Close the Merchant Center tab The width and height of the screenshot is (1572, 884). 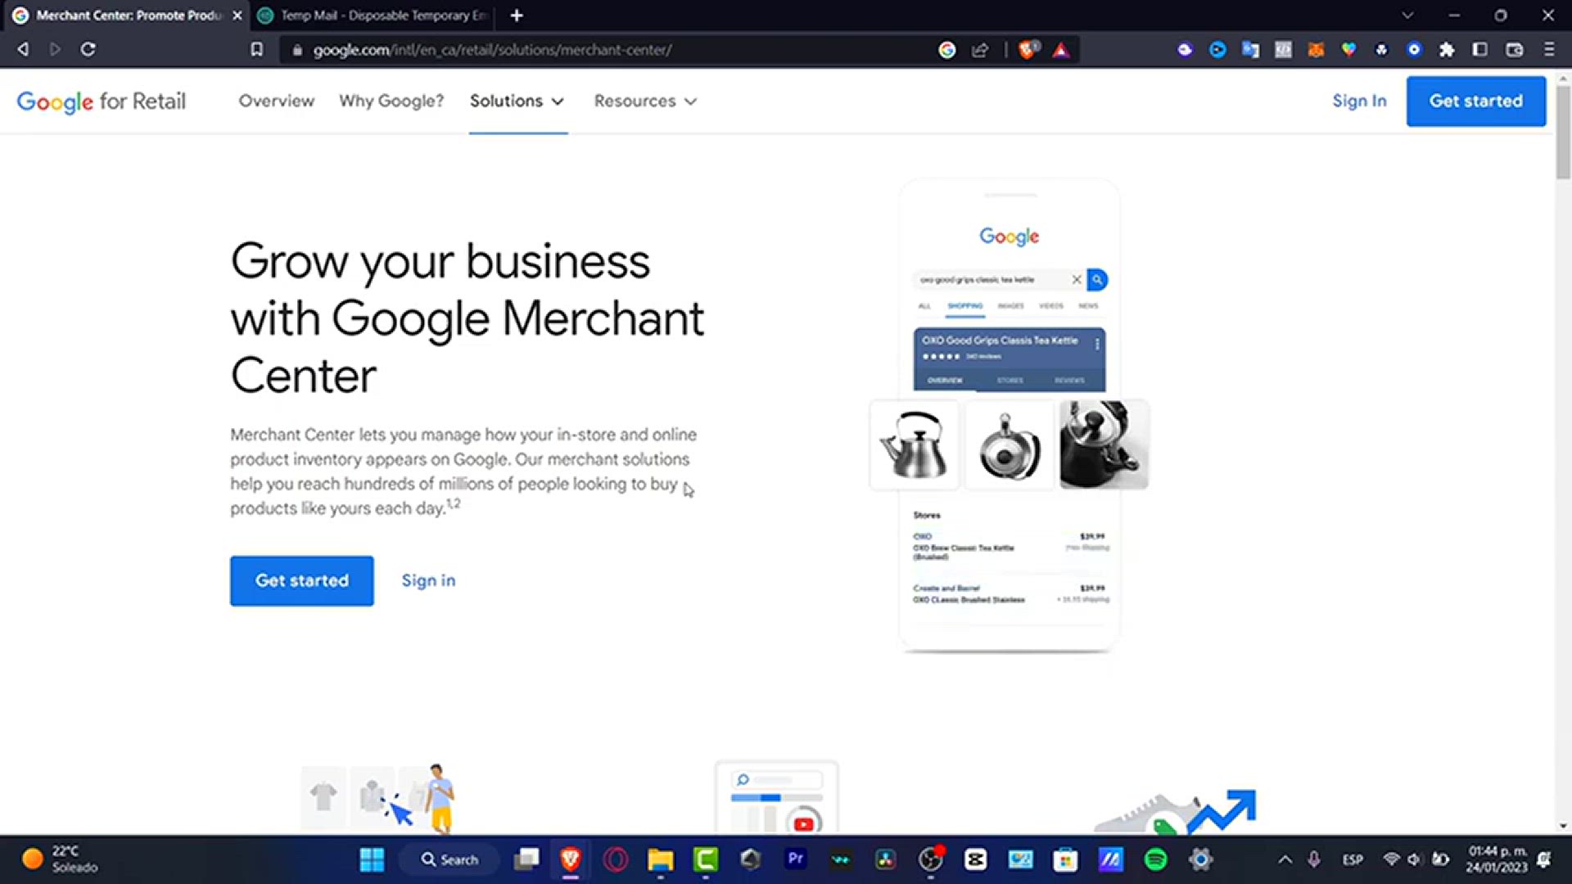pos(237,16)
